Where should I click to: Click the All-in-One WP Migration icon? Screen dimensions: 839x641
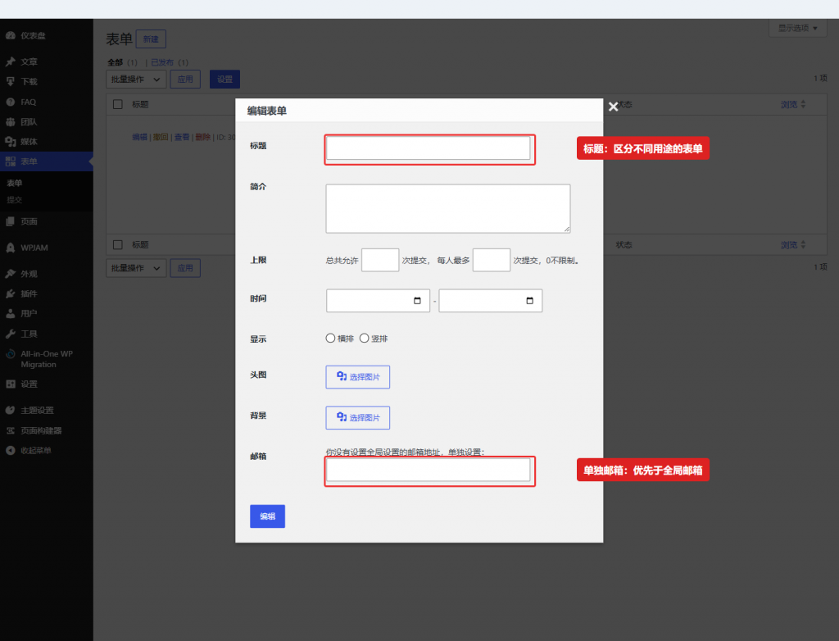point(10,354)
